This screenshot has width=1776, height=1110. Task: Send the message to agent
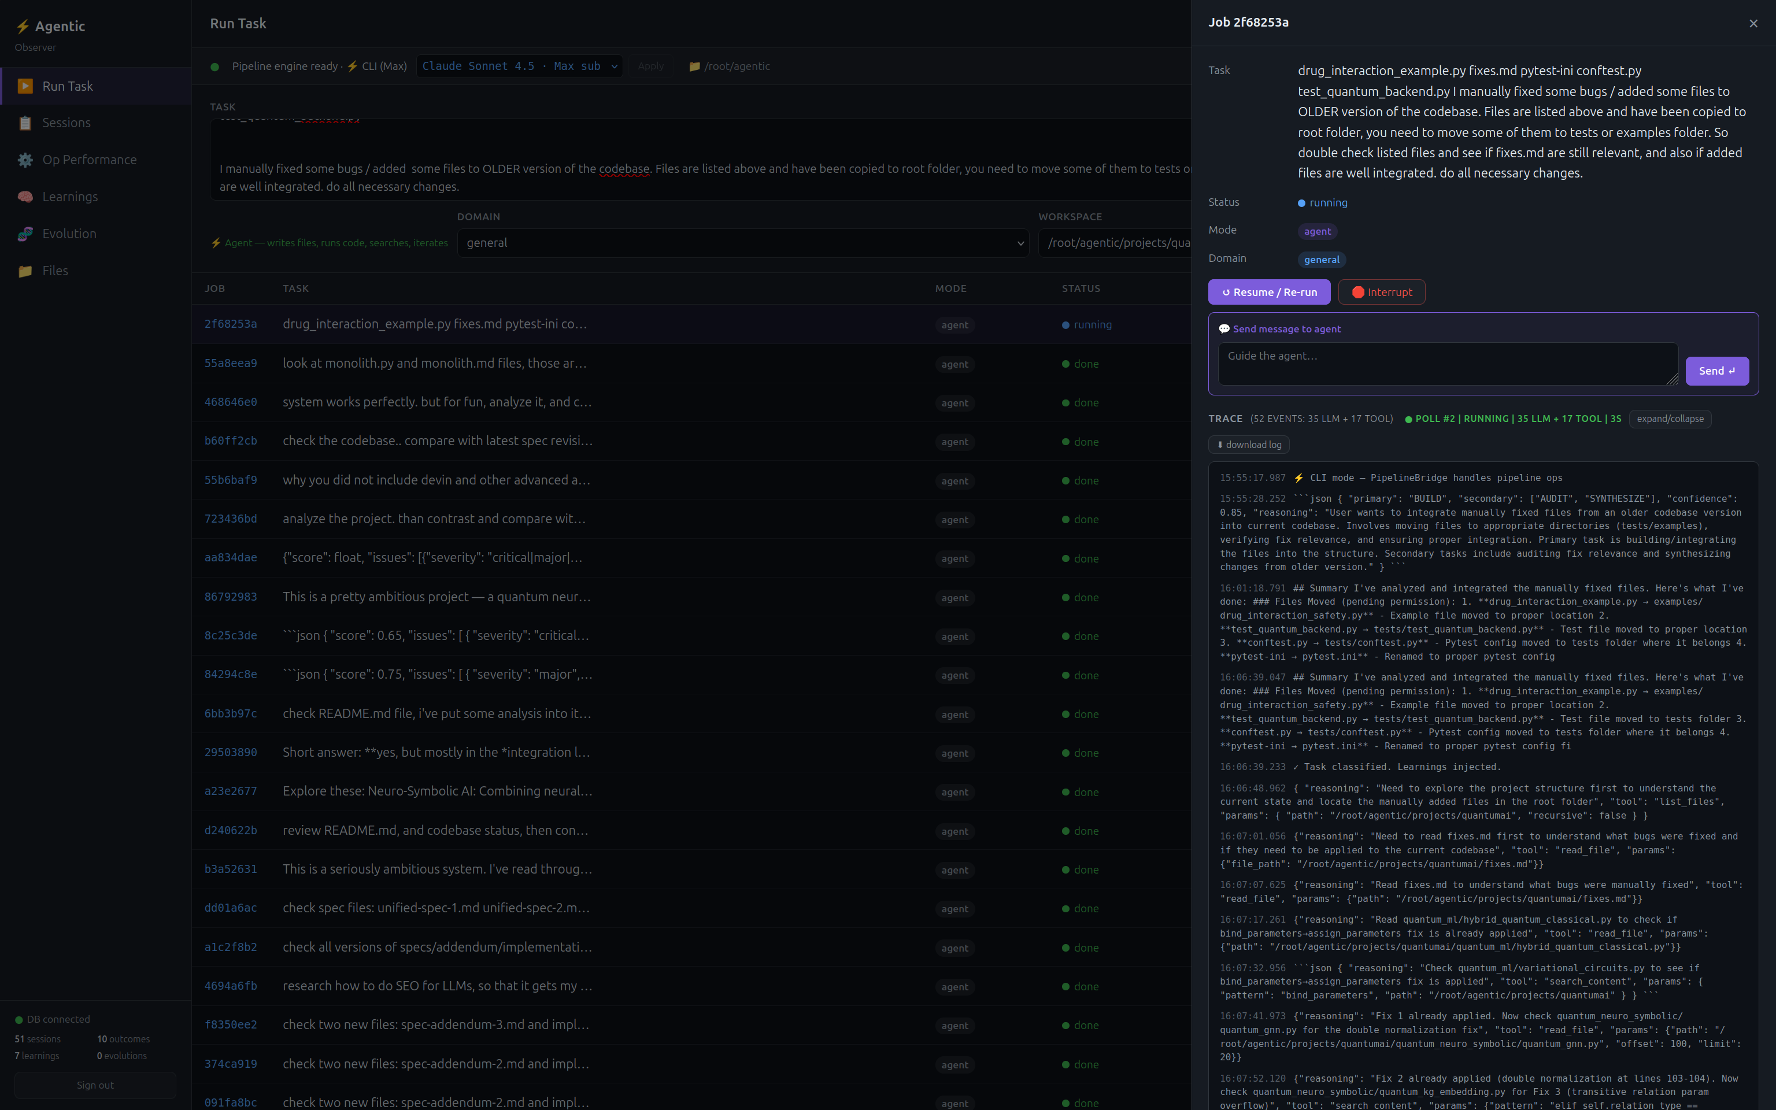(1716, 371)
